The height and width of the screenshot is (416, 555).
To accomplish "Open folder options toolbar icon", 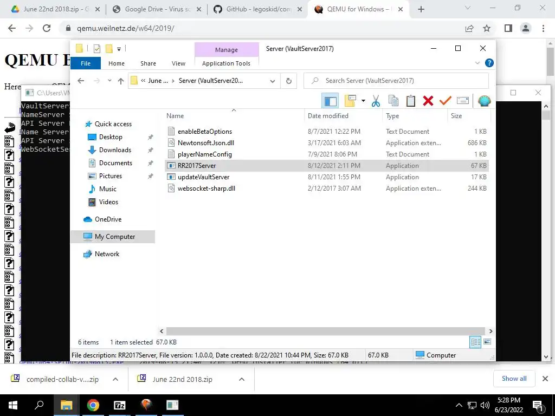I will coord(350,101).
